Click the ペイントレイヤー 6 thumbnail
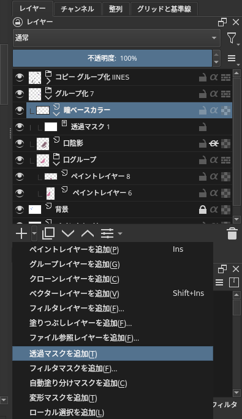Viewport: 242px width, 419px height. point(50,193)
